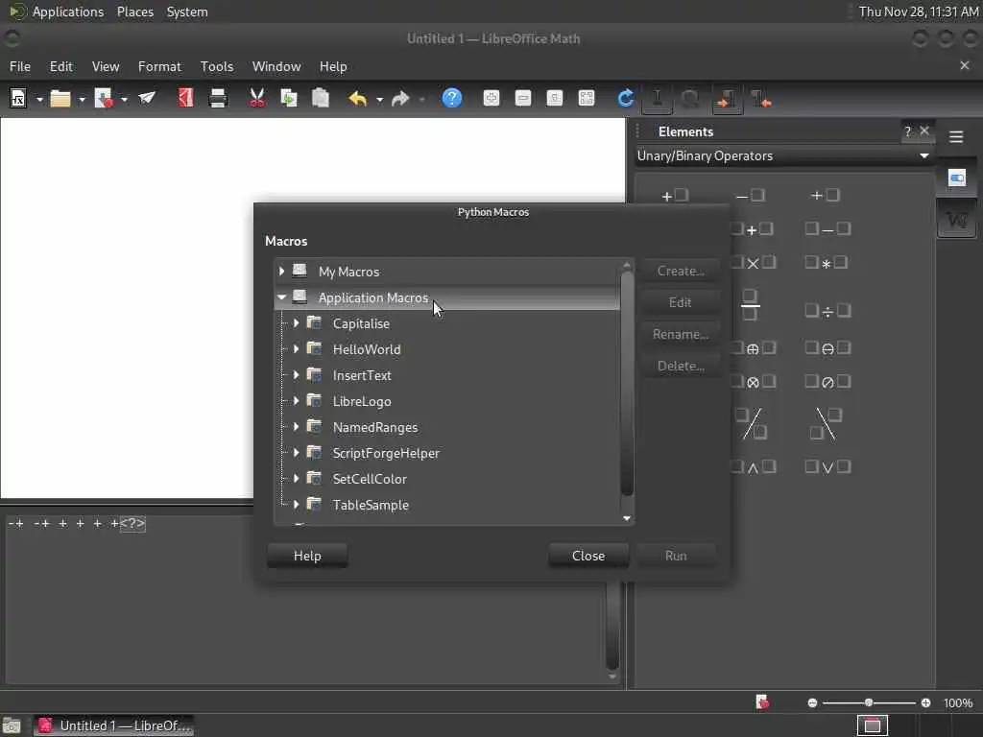Click the New formula document icon
This screenshot has height=737, width=983.
click(x=18, y=99)
